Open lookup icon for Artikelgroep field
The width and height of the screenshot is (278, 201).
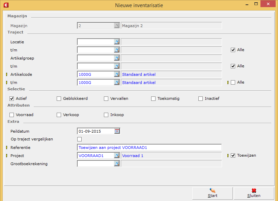(117, 58)
